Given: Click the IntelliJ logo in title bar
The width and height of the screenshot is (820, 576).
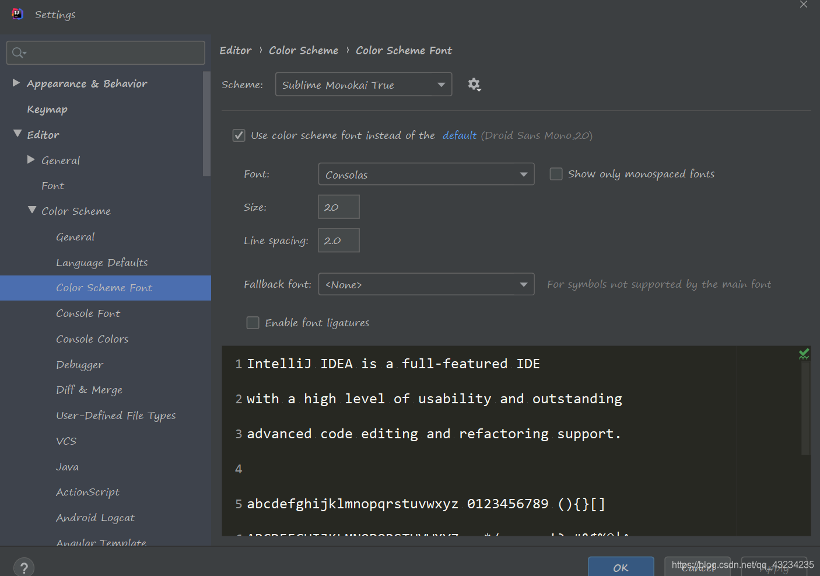Looking at the screenshot, I should (17, 14).
